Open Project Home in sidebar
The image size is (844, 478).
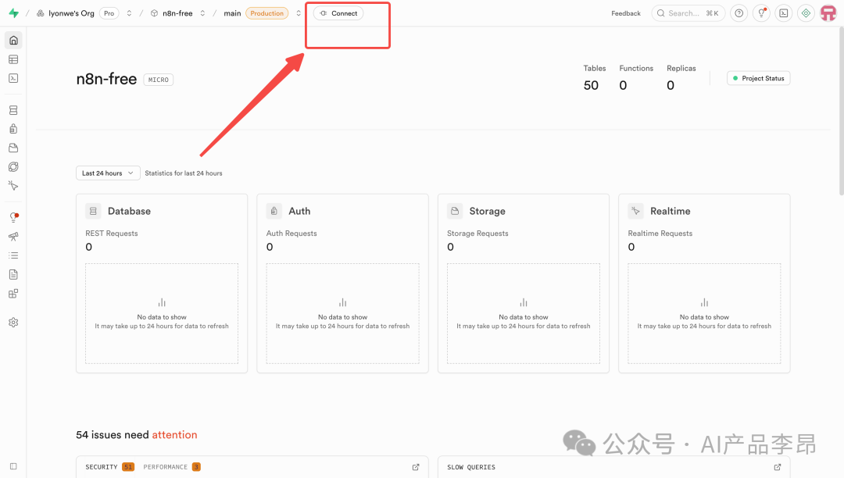pyautogui.click(x=13, y=41)
